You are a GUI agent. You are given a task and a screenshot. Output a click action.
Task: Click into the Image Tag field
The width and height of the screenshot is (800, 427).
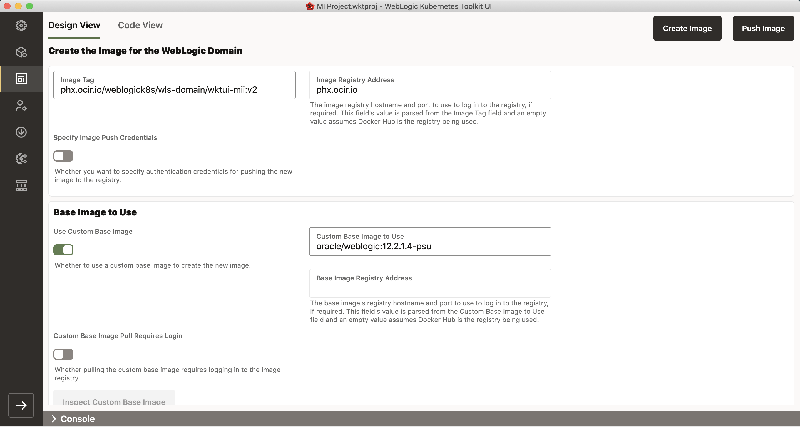[174, 90]
